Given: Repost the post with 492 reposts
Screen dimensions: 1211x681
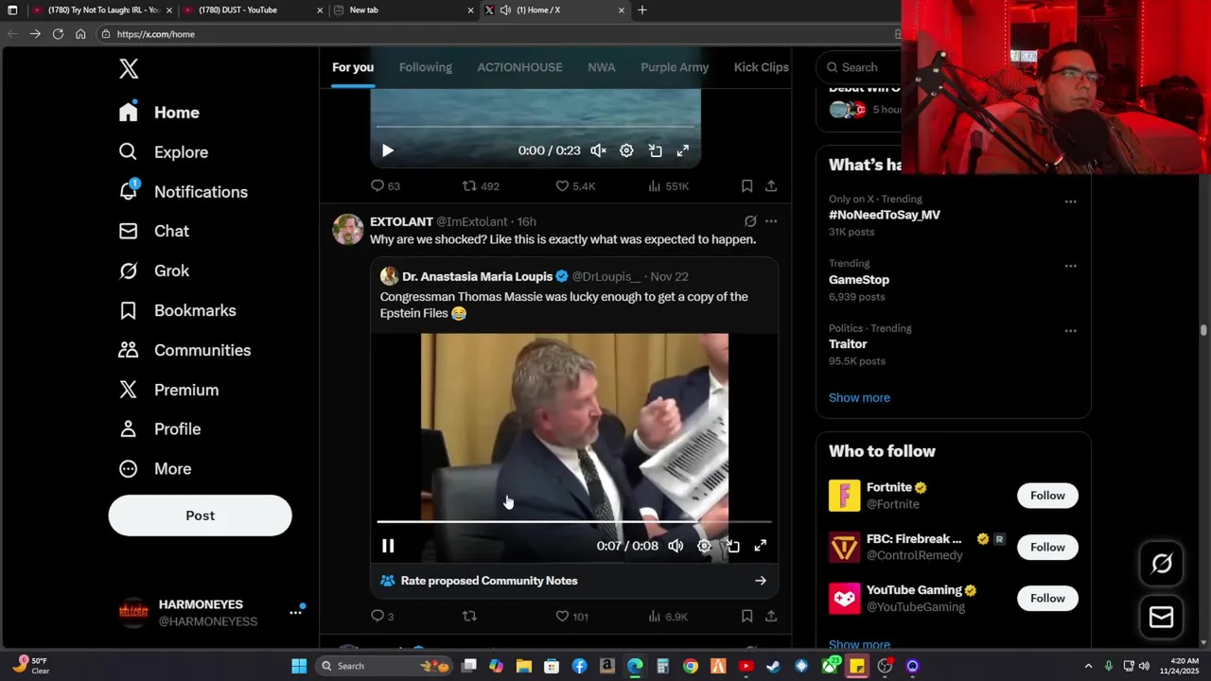Looking at the screenshot, I should click(480, 186).
